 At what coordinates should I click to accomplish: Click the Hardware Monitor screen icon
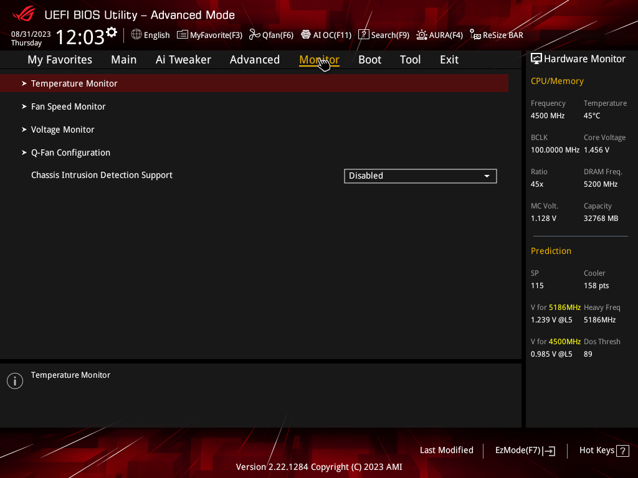pyautogui.click(x=536, y=59)
